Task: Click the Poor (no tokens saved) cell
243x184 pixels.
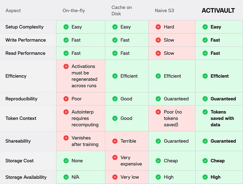Action: (x=172, y=118)
